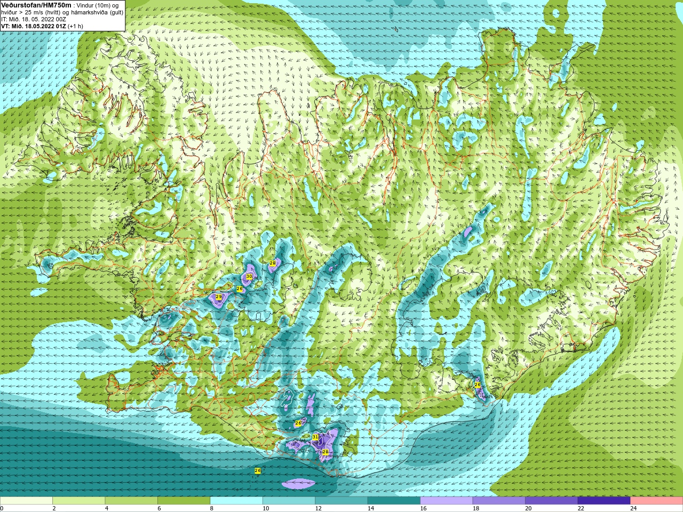
Task: Click the 26 gust label offshore south of Iceland
Action: tap(258, 470)
